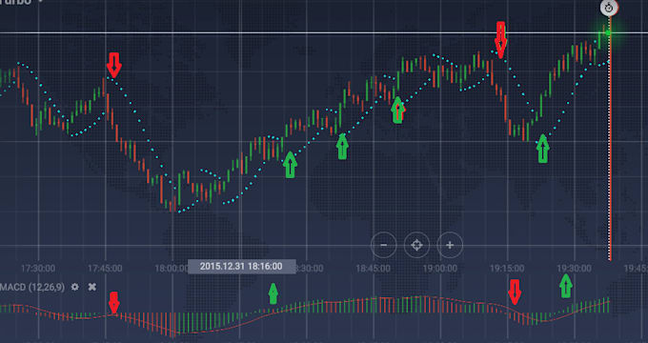The width and height of the screenshot is (648, 343).
Task: Click the 2015.12.31 18:16:00 time tooltip
Action: click(241, 267)
